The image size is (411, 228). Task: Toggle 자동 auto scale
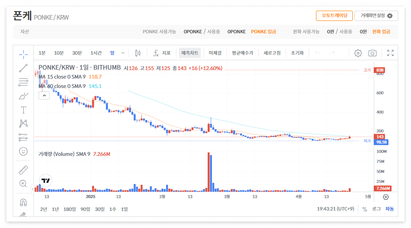tap(390, 209)
